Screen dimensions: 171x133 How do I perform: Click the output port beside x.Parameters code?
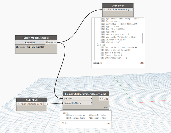132,10
